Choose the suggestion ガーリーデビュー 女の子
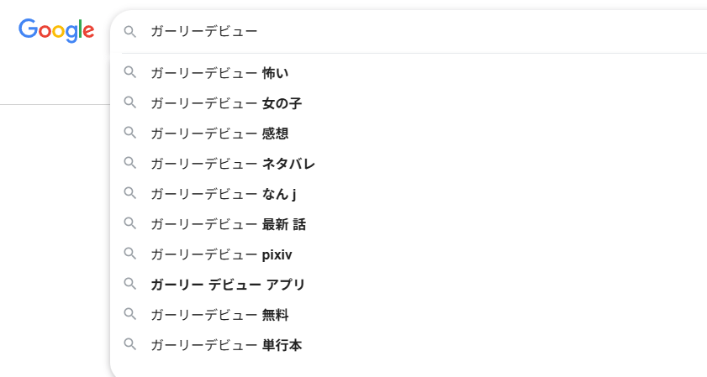This screenshot has height=377, width=707. pyautogui.click(x=226, y=103)
